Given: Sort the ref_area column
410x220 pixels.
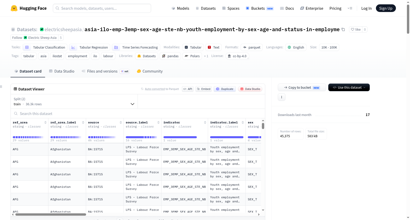Looking at the screenshot, I should [45, 123].
